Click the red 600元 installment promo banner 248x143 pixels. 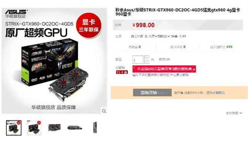[x=164, y=69]
